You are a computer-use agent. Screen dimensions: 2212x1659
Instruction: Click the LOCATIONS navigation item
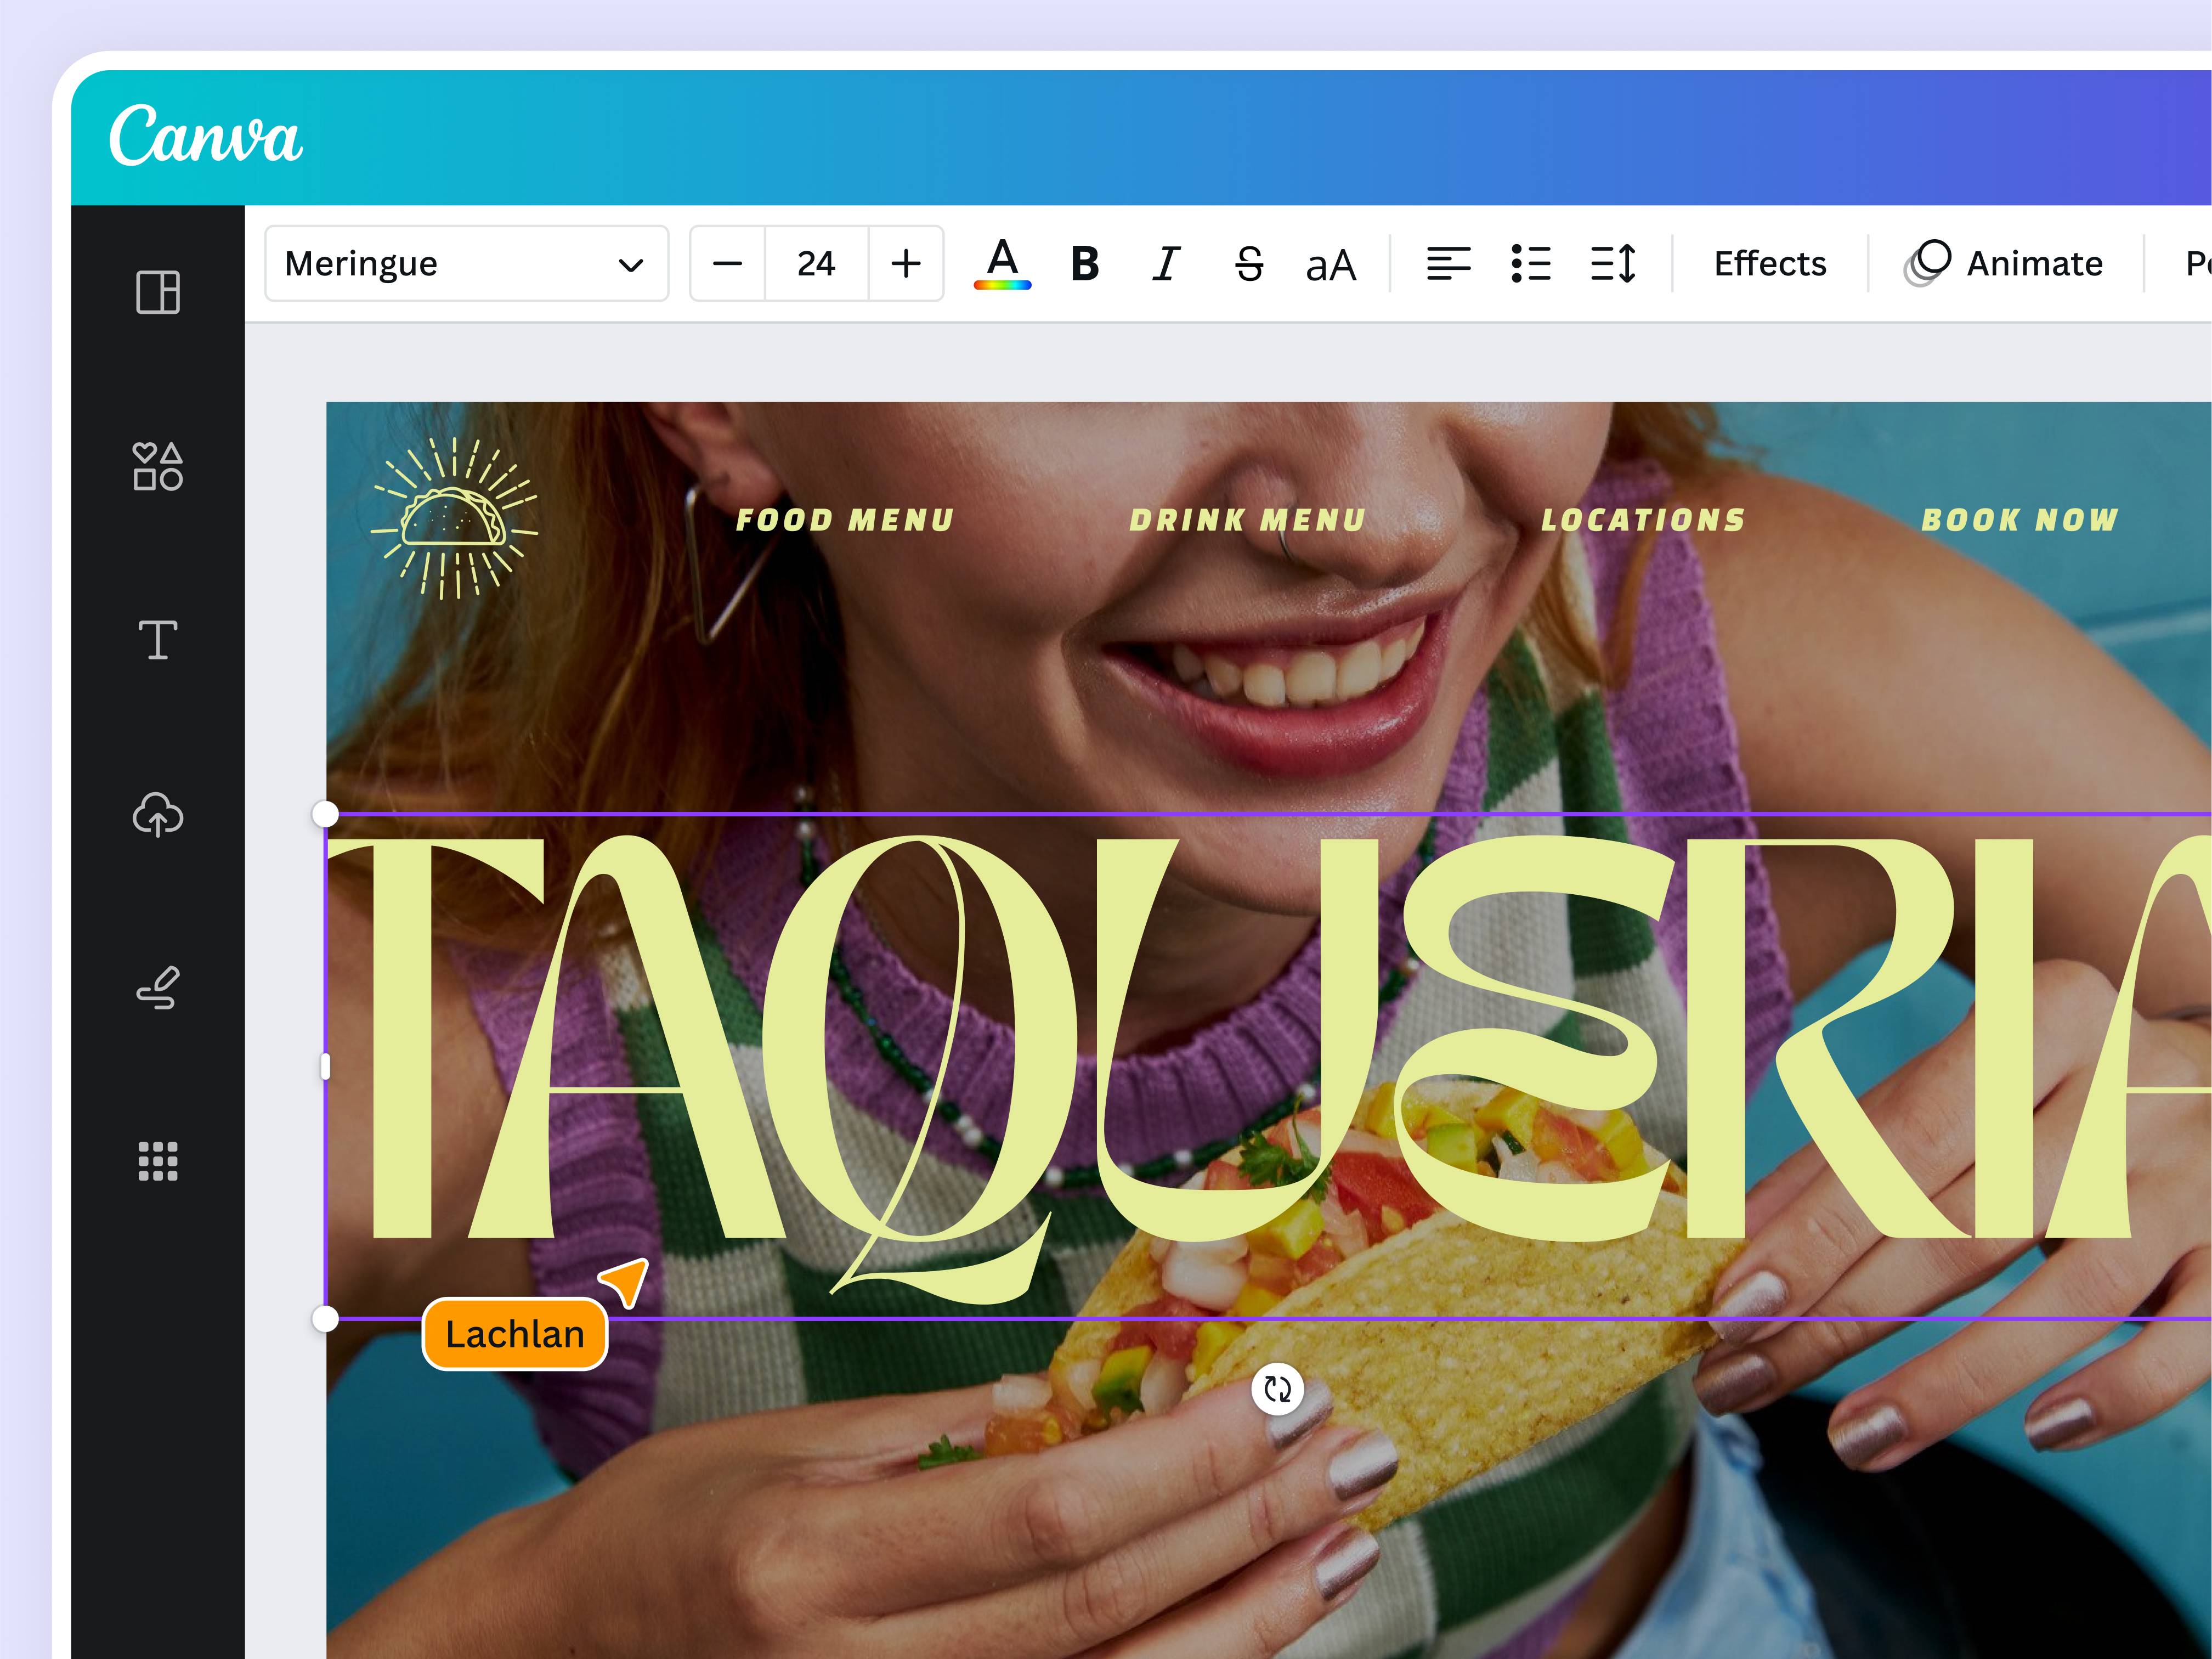(1643, 520)
